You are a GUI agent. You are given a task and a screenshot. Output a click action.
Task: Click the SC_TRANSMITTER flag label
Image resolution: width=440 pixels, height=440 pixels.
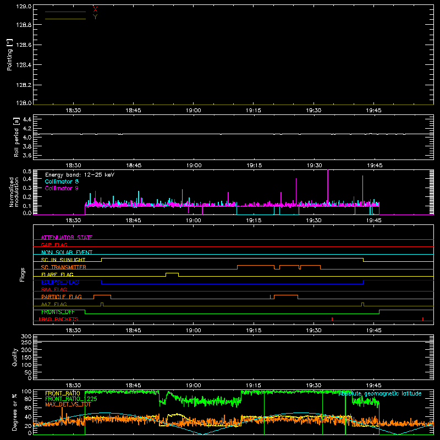(64, 267)
